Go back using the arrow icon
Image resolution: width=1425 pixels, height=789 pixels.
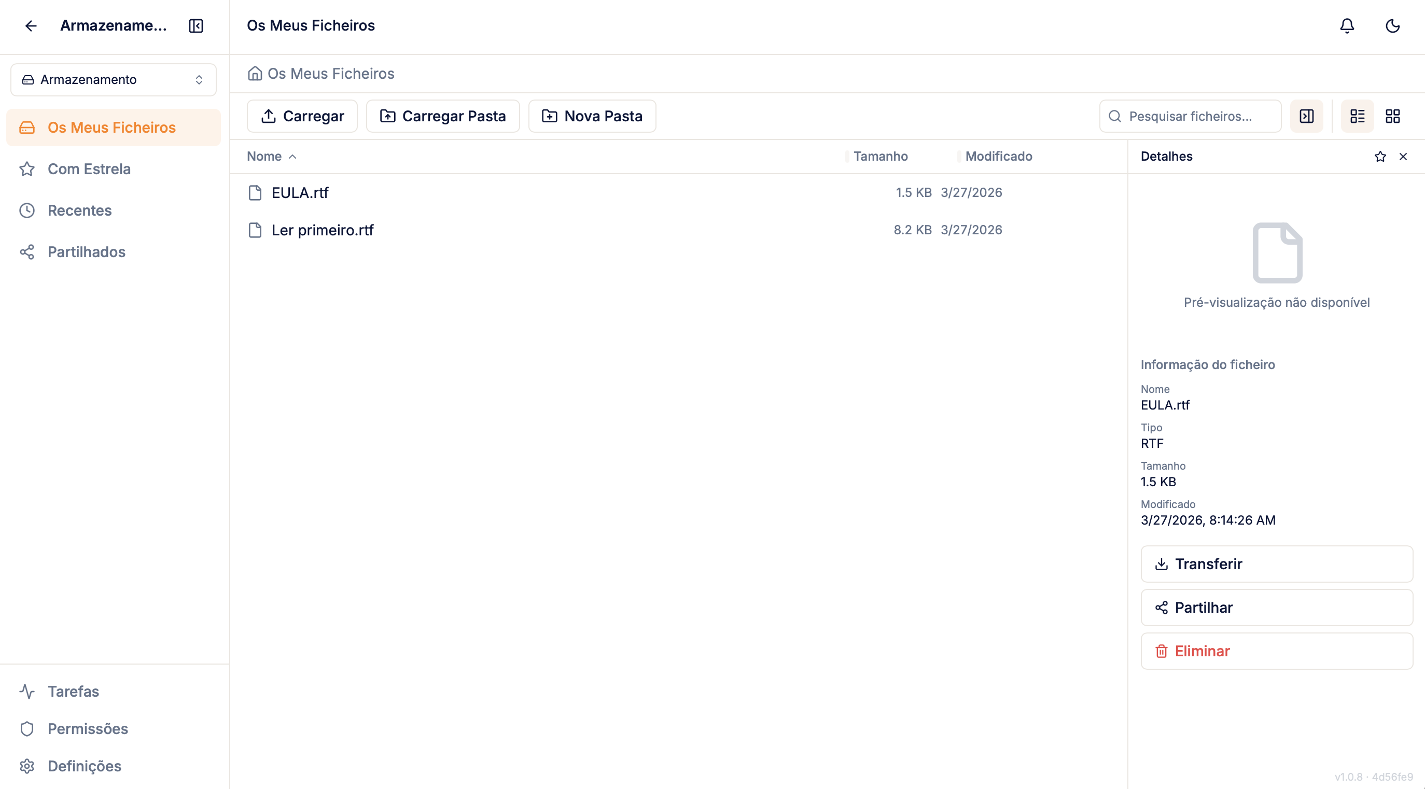(x=31, y=26)
